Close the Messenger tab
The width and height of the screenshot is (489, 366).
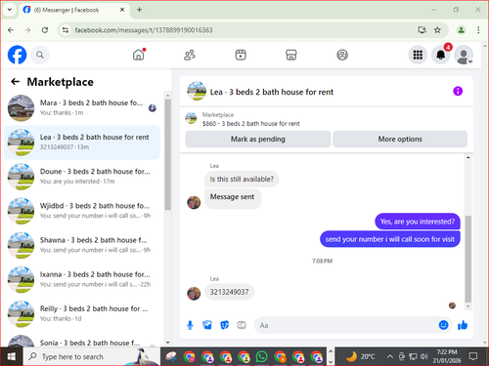tap(122, 10)
